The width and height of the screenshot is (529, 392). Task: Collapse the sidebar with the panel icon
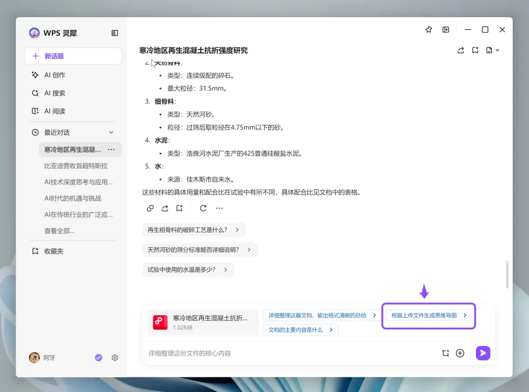(x=115, y=33)
